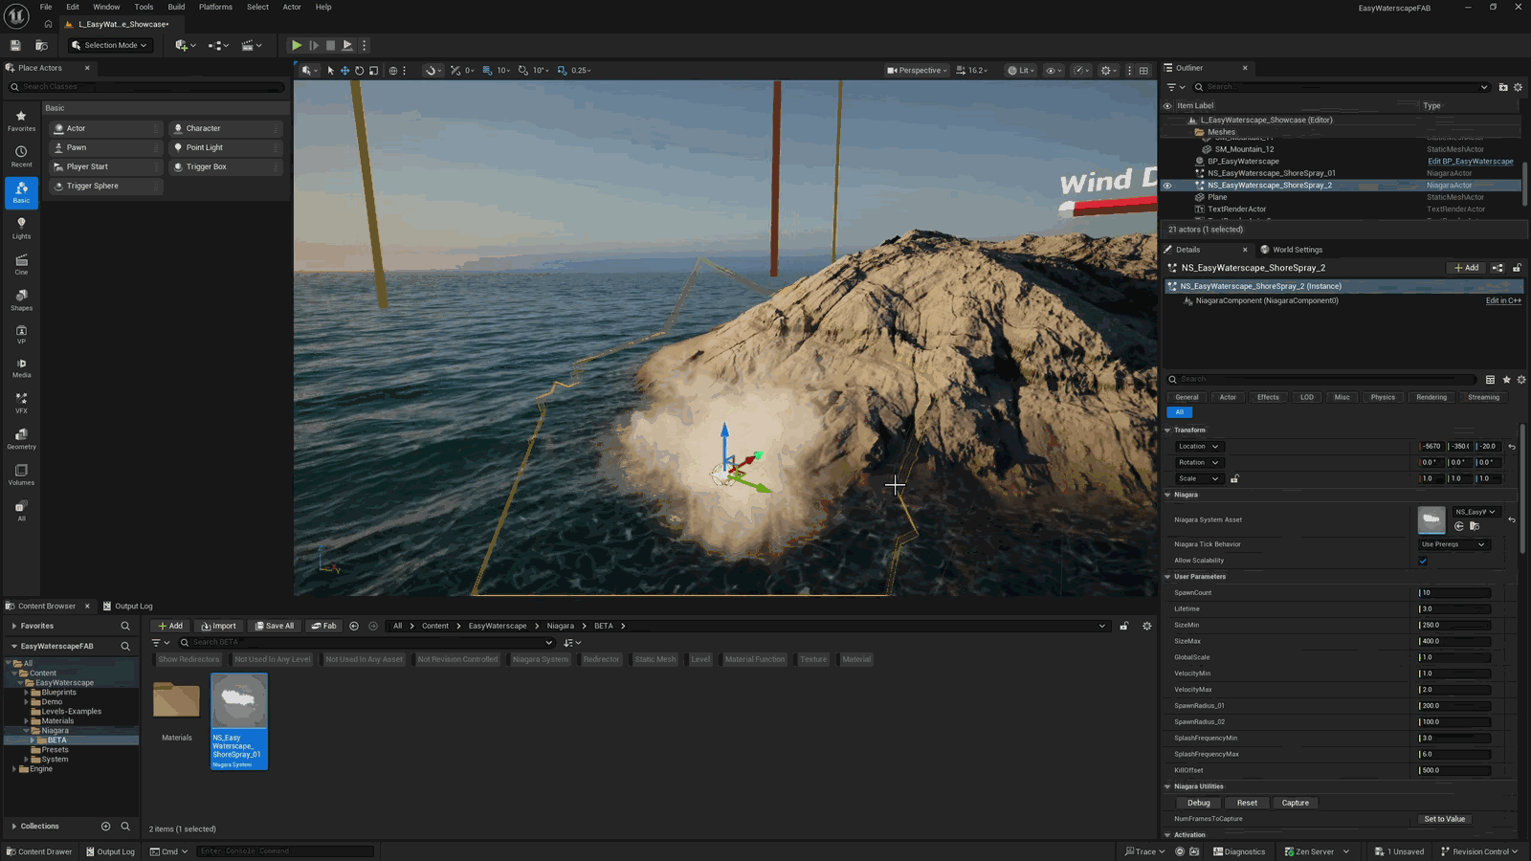This screenshot has width=1531, height=861.
Task: Open the Platforms menu
Action: point(215,7)
